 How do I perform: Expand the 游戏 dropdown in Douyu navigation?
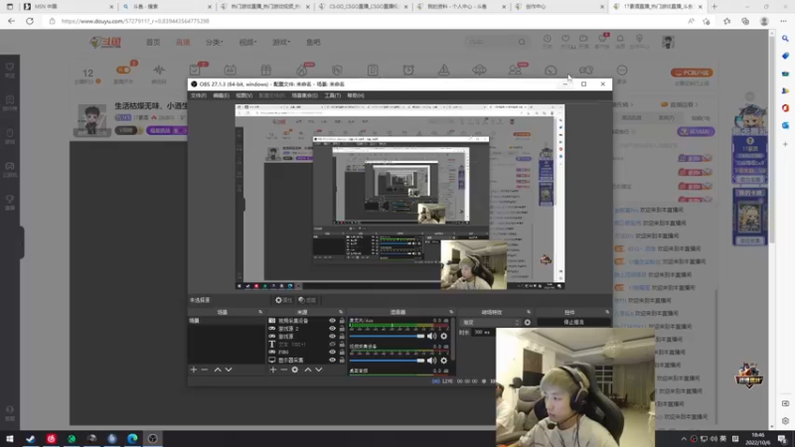281,42
